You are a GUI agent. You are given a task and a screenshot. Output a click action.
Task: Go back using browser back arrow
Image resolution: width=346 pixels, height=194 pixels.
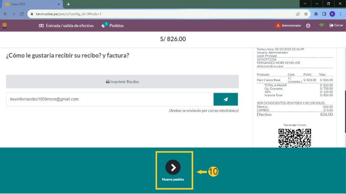5,14
